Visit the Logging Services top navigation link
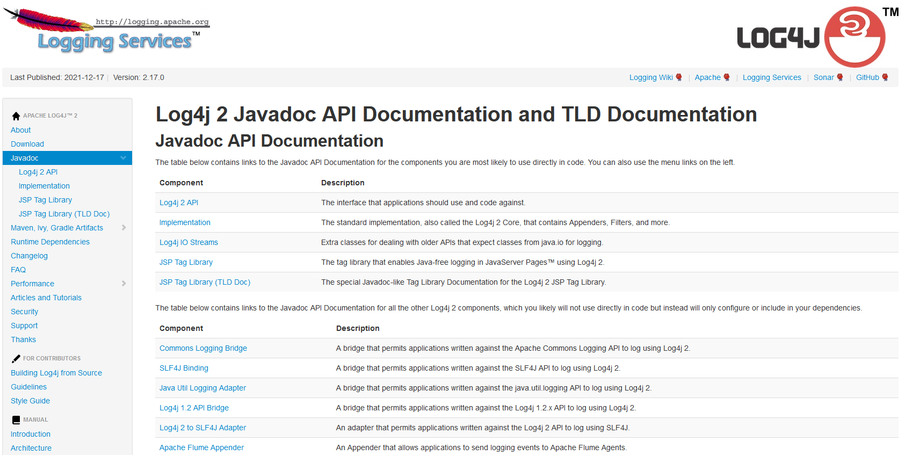The width and height of the screenshot is (906, 455). pos(772,77)
